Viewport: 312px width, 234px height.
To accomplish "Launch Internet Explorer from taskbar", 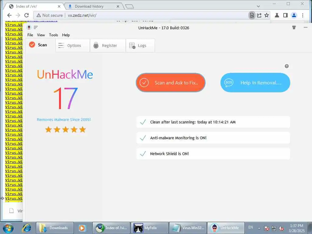I will 27,228.
